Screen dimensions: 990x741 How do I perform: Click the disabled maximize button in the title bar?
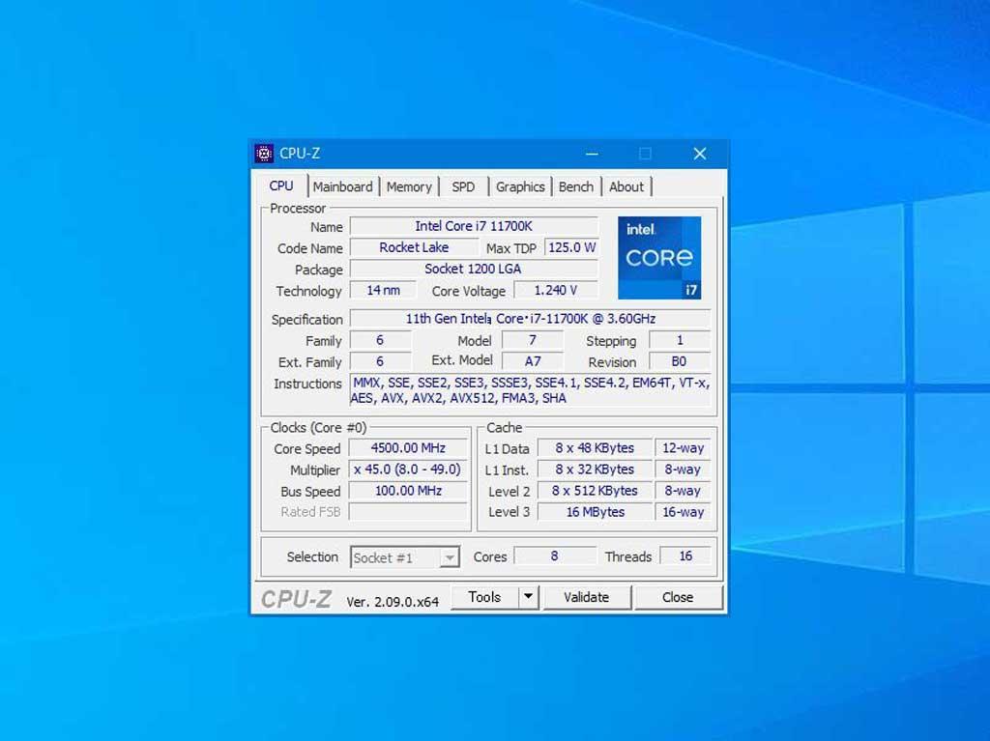click(645, 154)
